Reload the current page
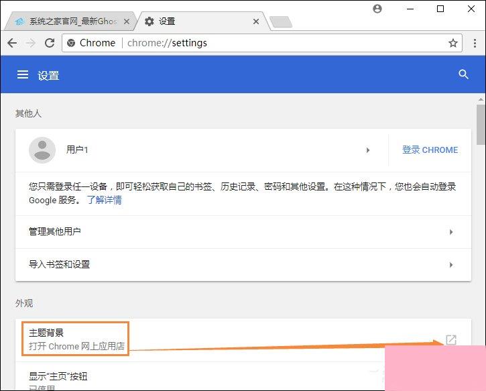The width and height of the screenshot is (486, 391). point(50,43)
